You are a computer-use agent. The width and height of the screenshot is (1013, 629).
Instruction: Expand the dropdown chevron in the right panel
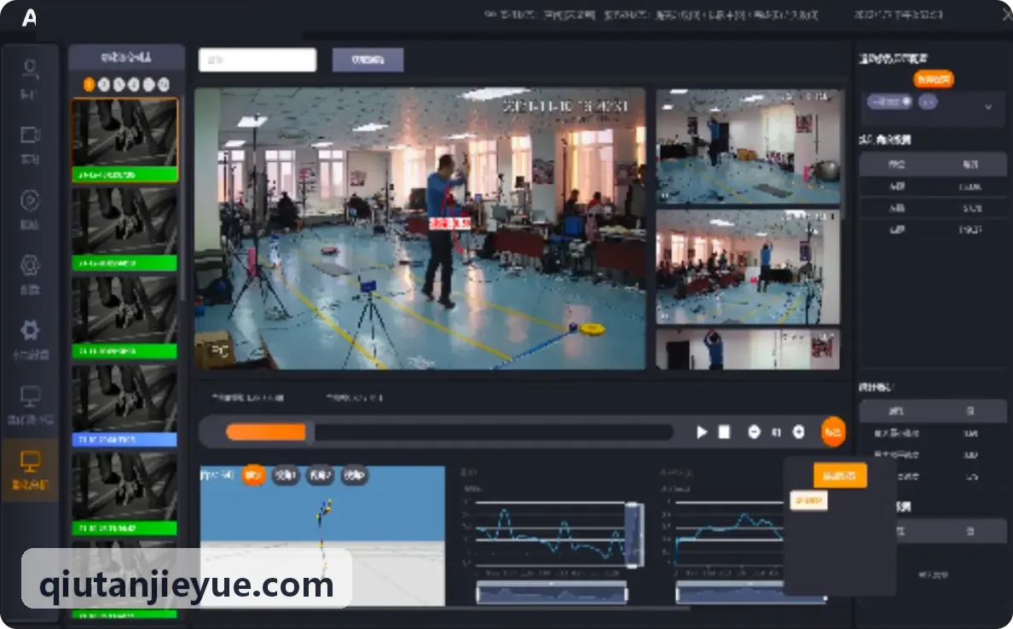(x=987, y=107)
